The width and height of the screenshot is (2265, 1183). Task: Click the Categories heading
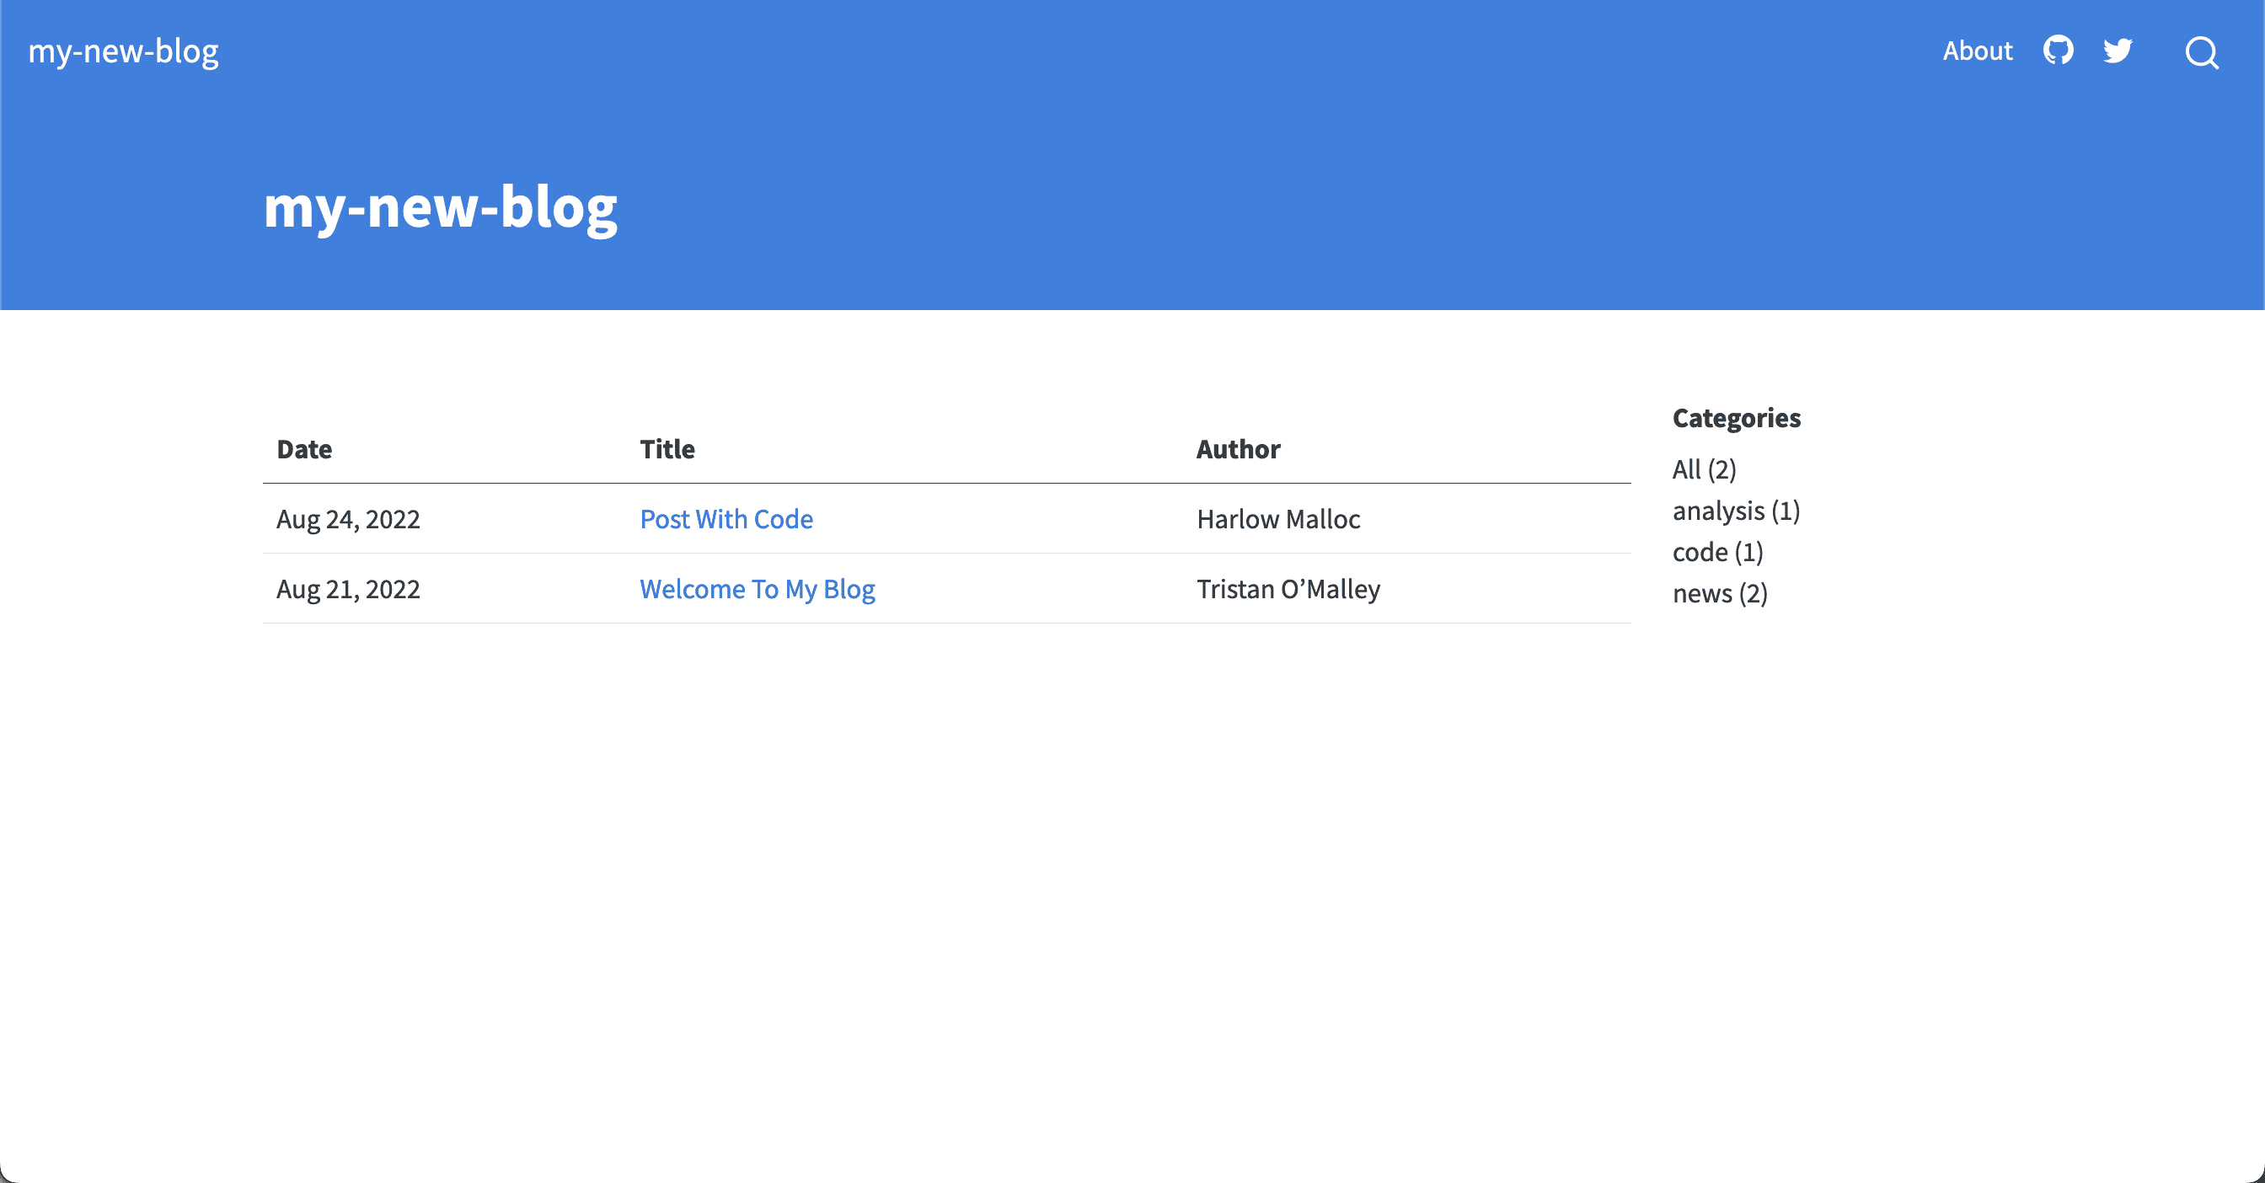click(1737, 419)
